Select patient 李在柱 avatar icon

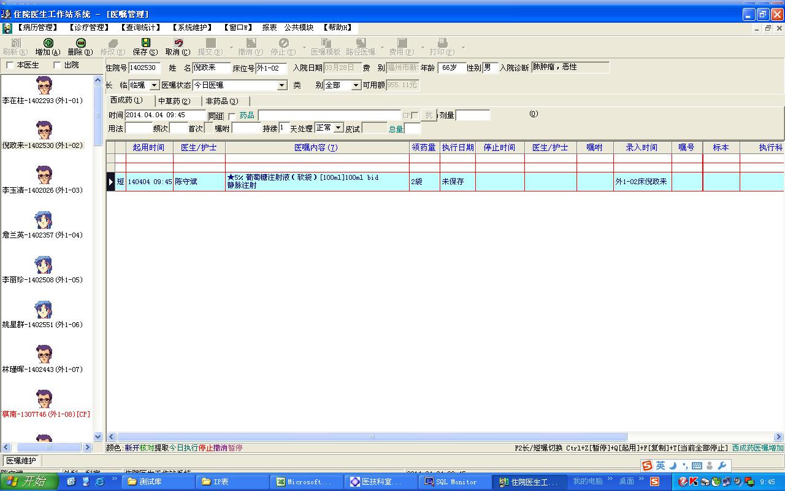coord(44,85)
